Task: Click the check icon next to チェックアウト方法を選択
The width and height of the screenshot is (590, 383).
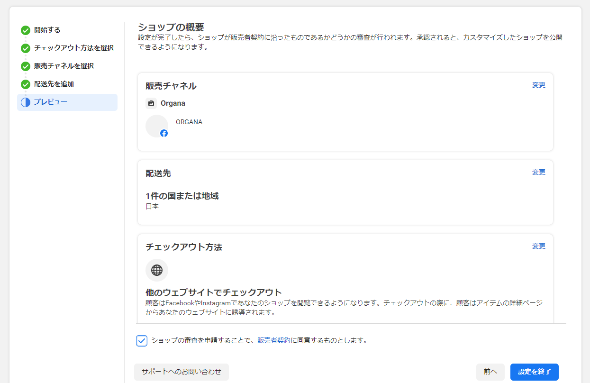Action: (25, 48)
